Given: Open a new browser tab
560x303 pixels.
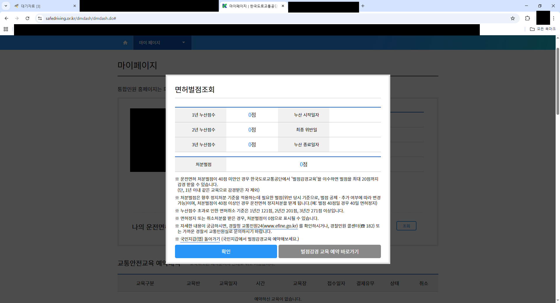Looking at the screenshot, I should [363, 6].
